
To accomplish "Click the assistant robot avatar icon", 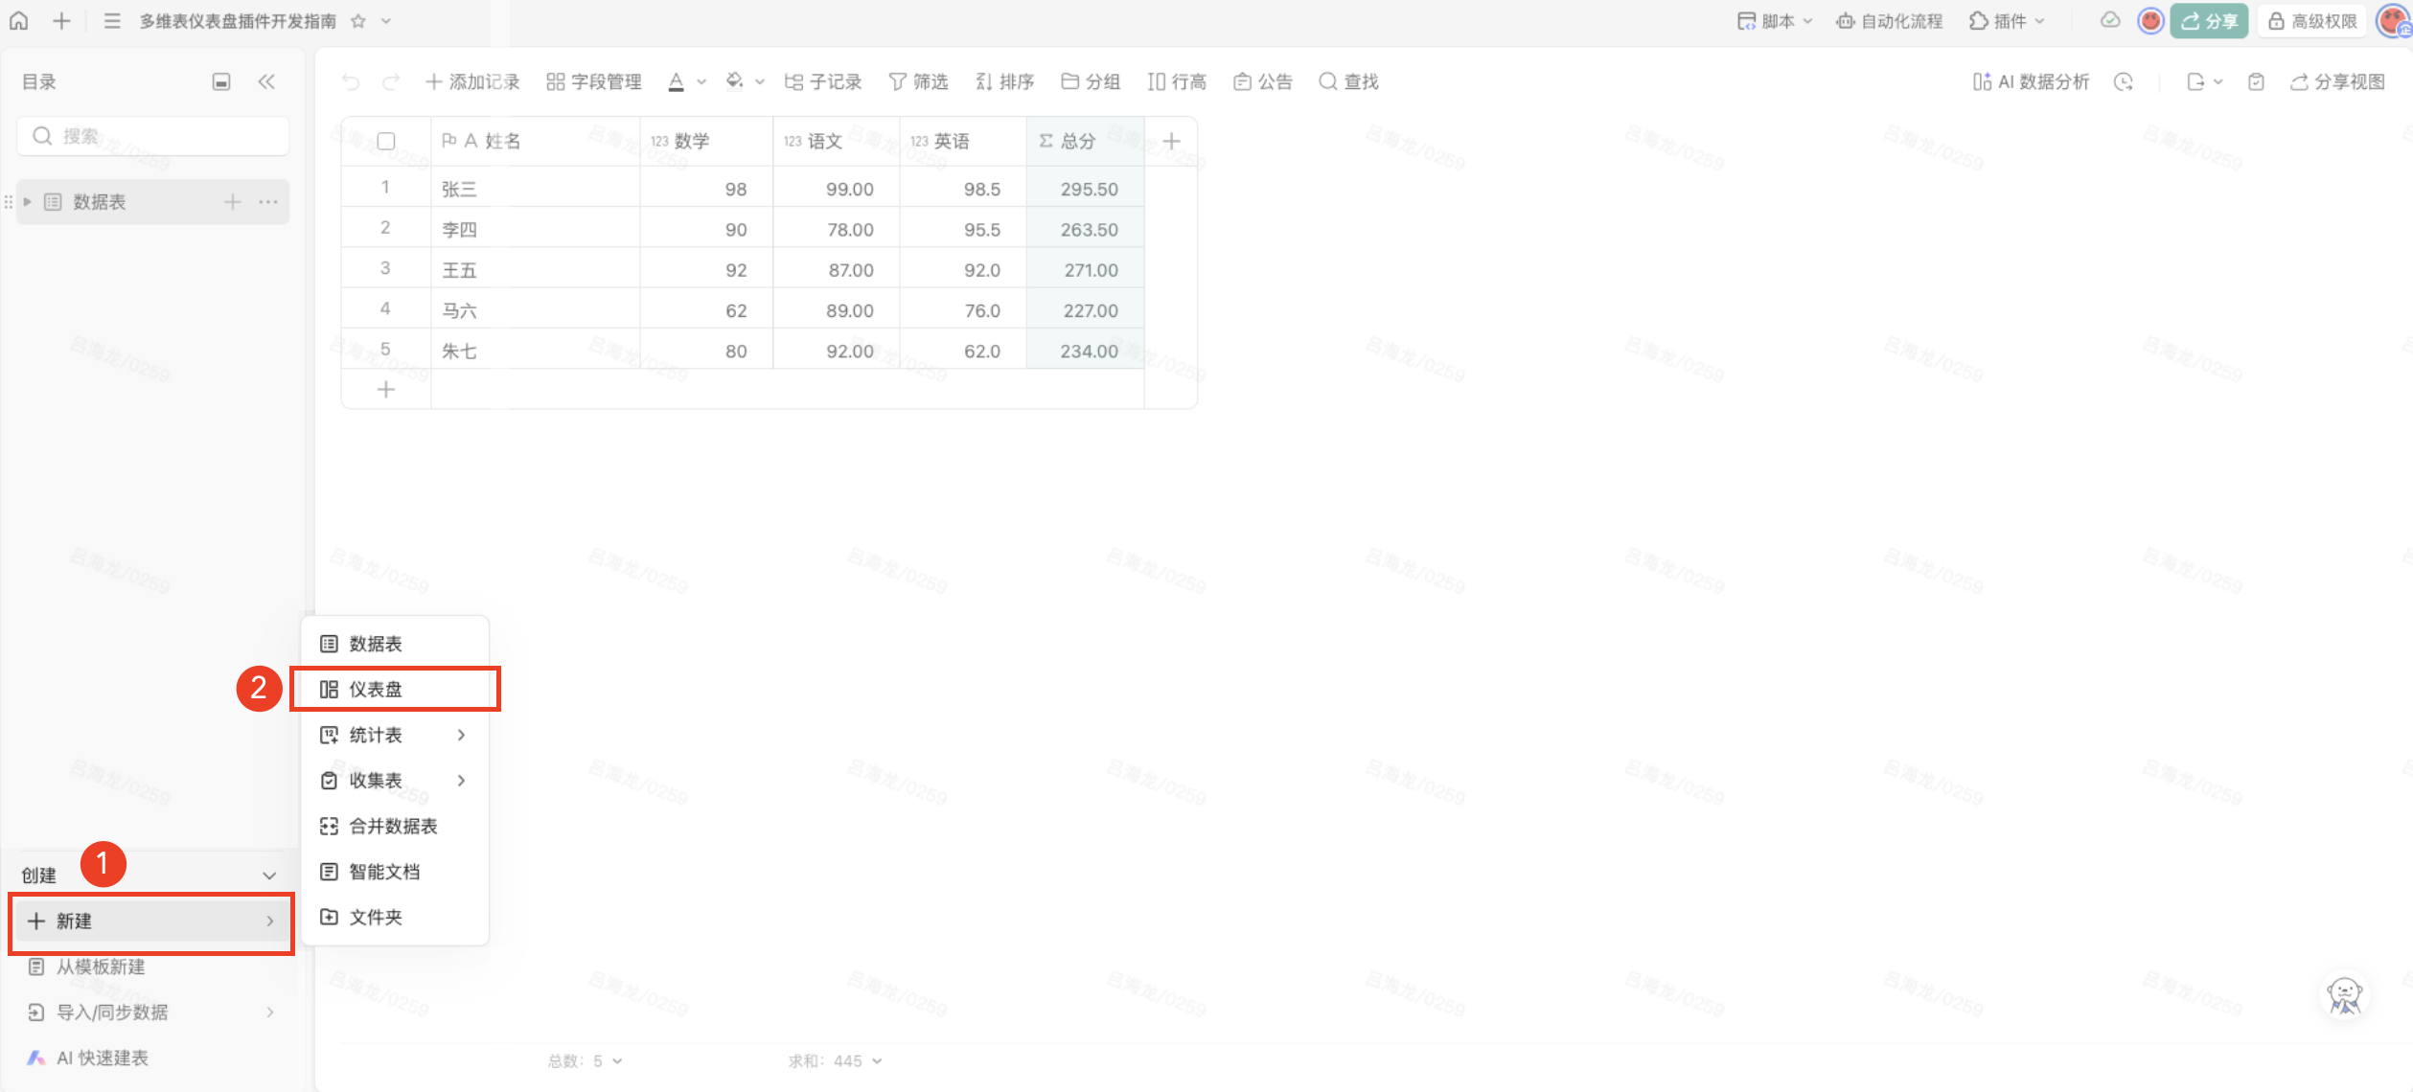I will tap(2344, 995).
